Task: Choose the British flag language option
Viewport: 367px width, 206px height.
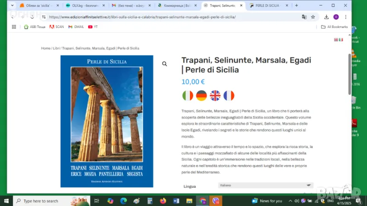Action: (215, 95)
